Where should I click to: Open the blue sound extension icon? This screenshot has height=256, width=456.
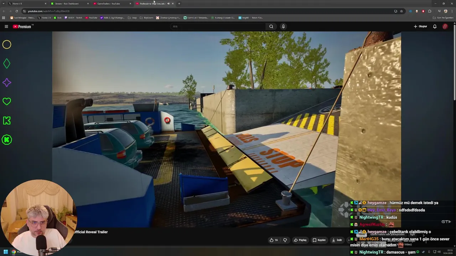click(x=410, y=11)
